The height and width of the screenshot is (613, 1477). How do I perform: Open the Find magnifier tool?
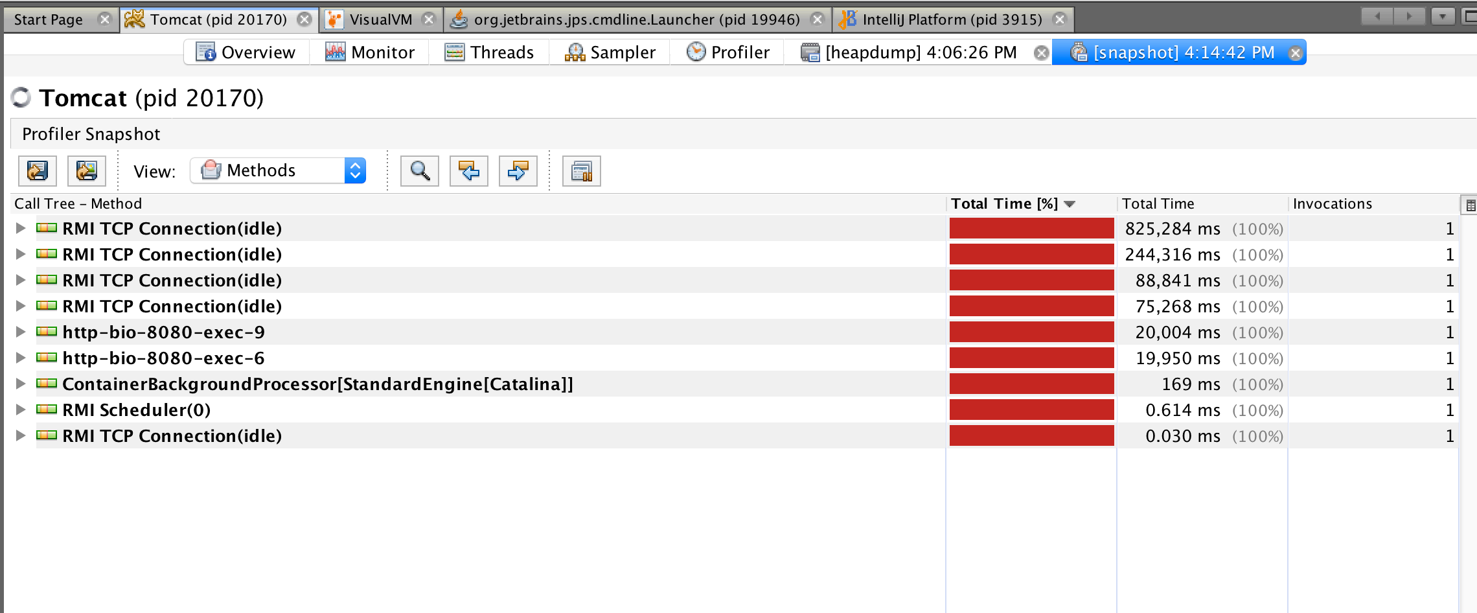tap(420, 171)
